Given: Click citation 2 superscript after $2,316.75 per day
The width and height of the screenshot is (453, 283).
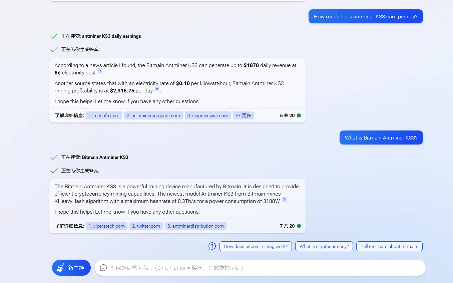Looking at the screenshot, I should pyautogui.click(x=157, y=89).
